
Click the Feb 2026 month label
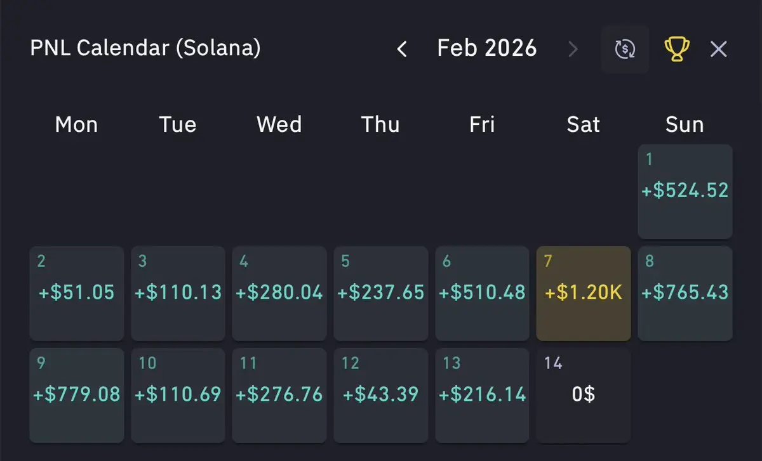[x=487, y=49]
